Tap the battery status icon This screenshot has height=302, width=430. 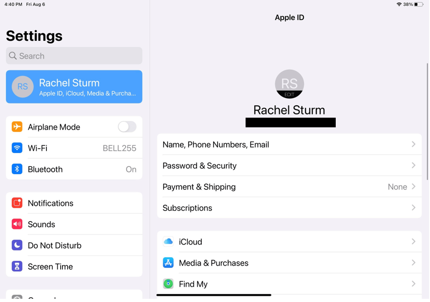pos(419,5)
